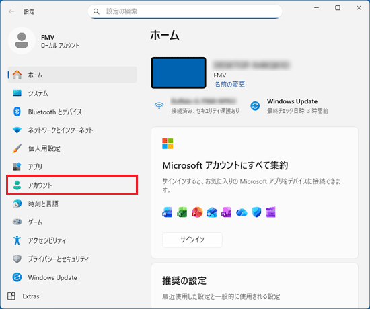Select ホーム in the navigation list
370x309 pixels.
pyautogui.click(x=73, y=75)
